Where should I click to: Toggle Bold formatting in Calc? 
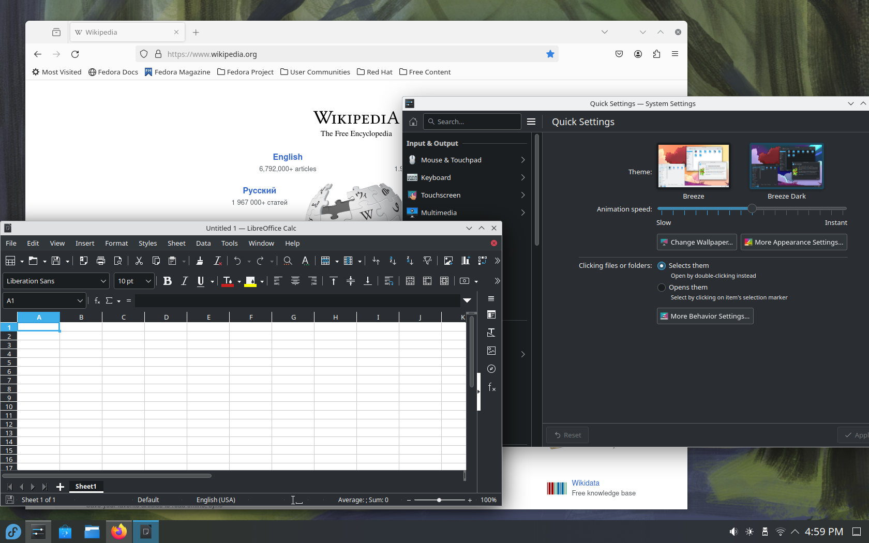[x=167, y=281]
